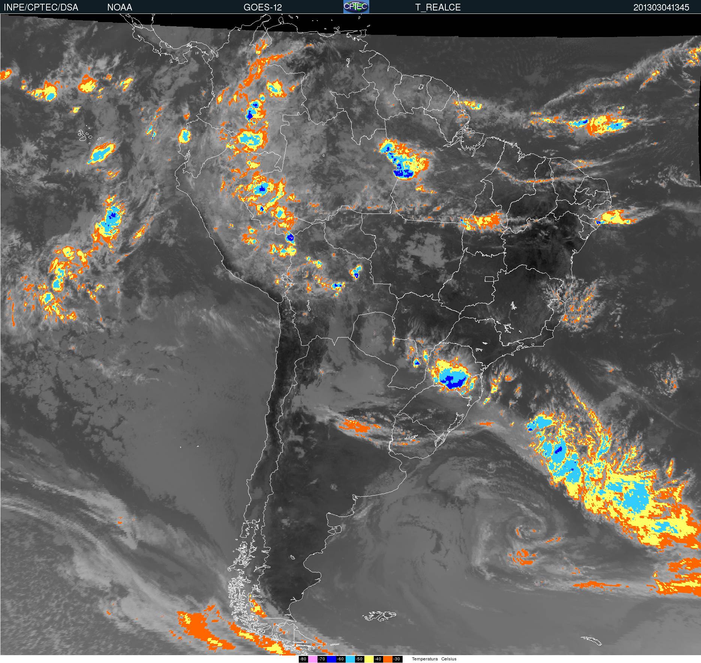
Task: Select the orange legend color swatch
Action: point(388,659)
